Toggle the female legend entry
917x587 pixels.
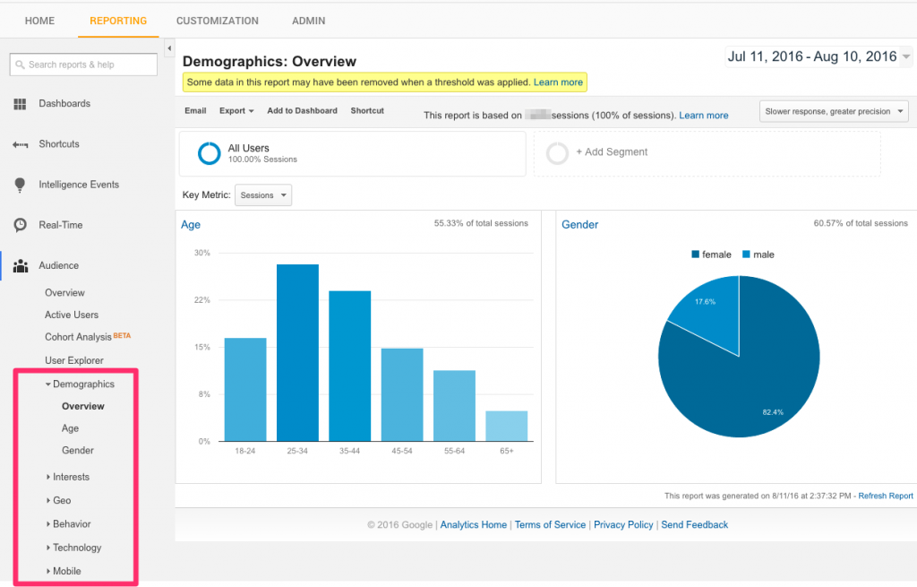(711, 255)
